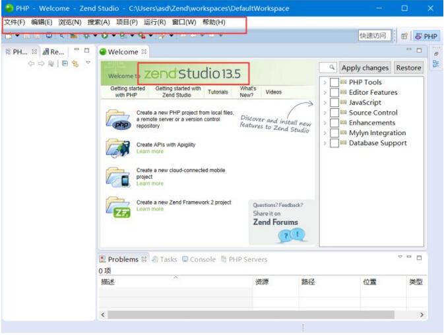
Task: Expand the Editor Features tree node
Action: [x=325, y=92]
